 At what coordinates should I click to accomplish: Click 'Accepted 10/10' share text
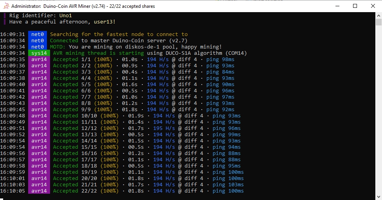[75, 115]
